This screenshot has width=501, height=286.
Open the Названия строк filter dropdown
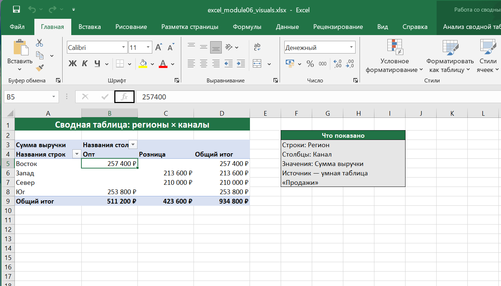click(x=76, y=154)
